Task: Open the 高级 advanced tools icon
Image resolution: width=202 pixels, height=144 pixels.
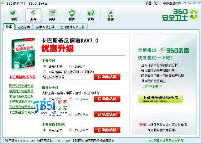Action: (x=52, y=15)
